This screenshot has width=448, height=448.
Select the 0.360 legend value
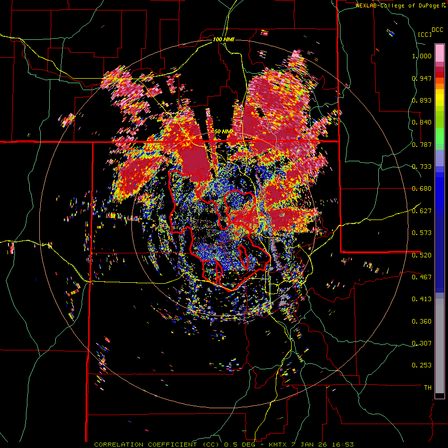tap(422, 321)
